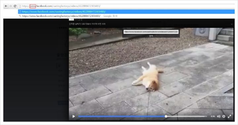The height and width of the screenshot is (125, 238).
Task: Open the post options dropdown chevron
Action: point(232,24)
